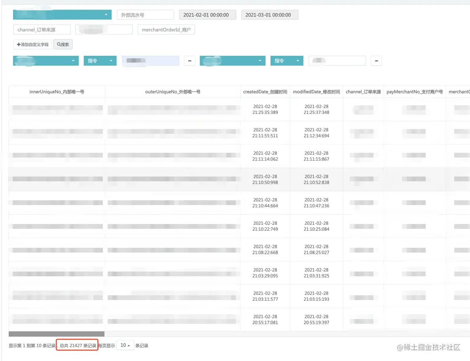Select modified time 21:10:25:084 cell

point(316,226)
